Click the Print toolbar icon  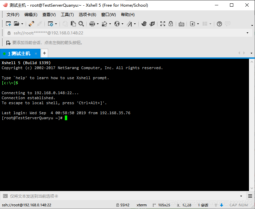92,24
